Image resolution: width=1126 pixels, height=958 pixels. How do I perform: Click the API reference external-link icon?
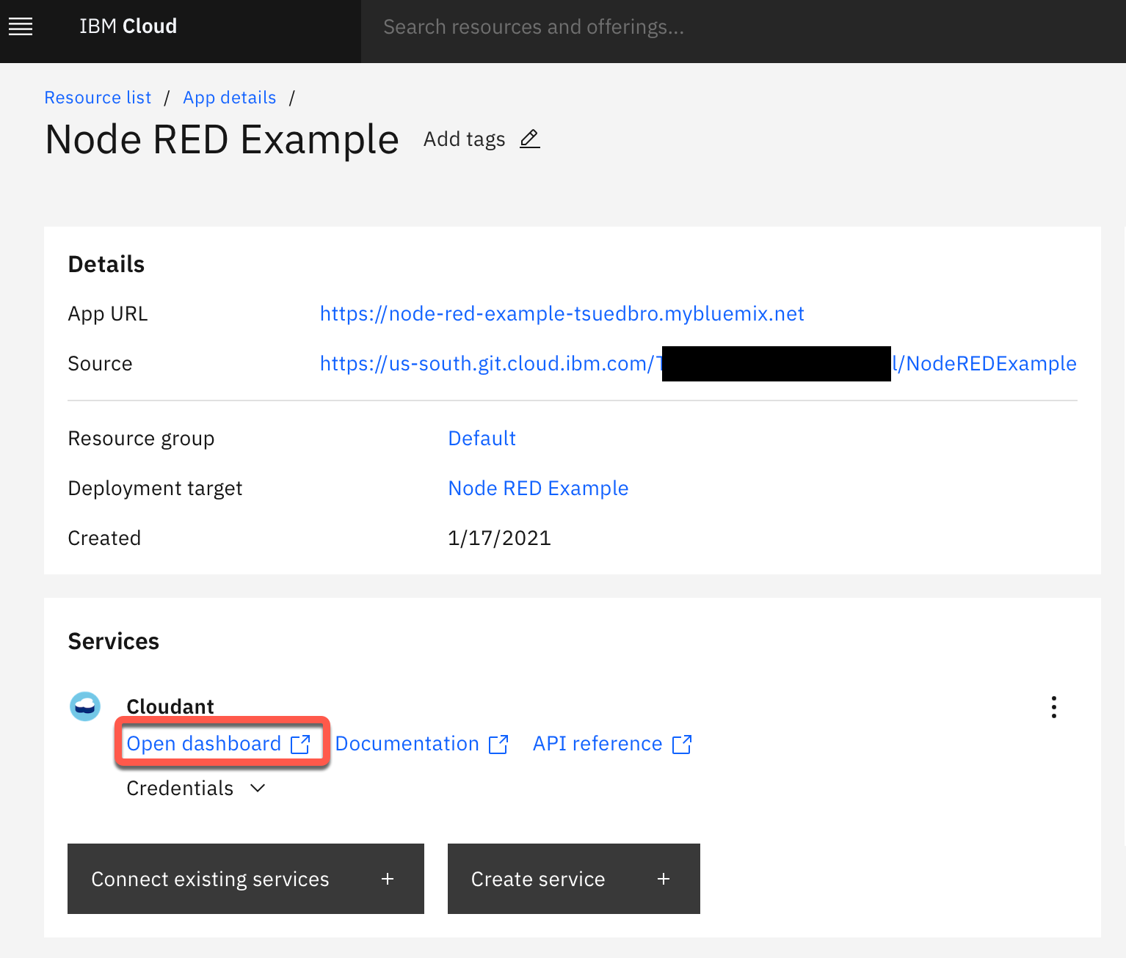(x=682, y=744)
